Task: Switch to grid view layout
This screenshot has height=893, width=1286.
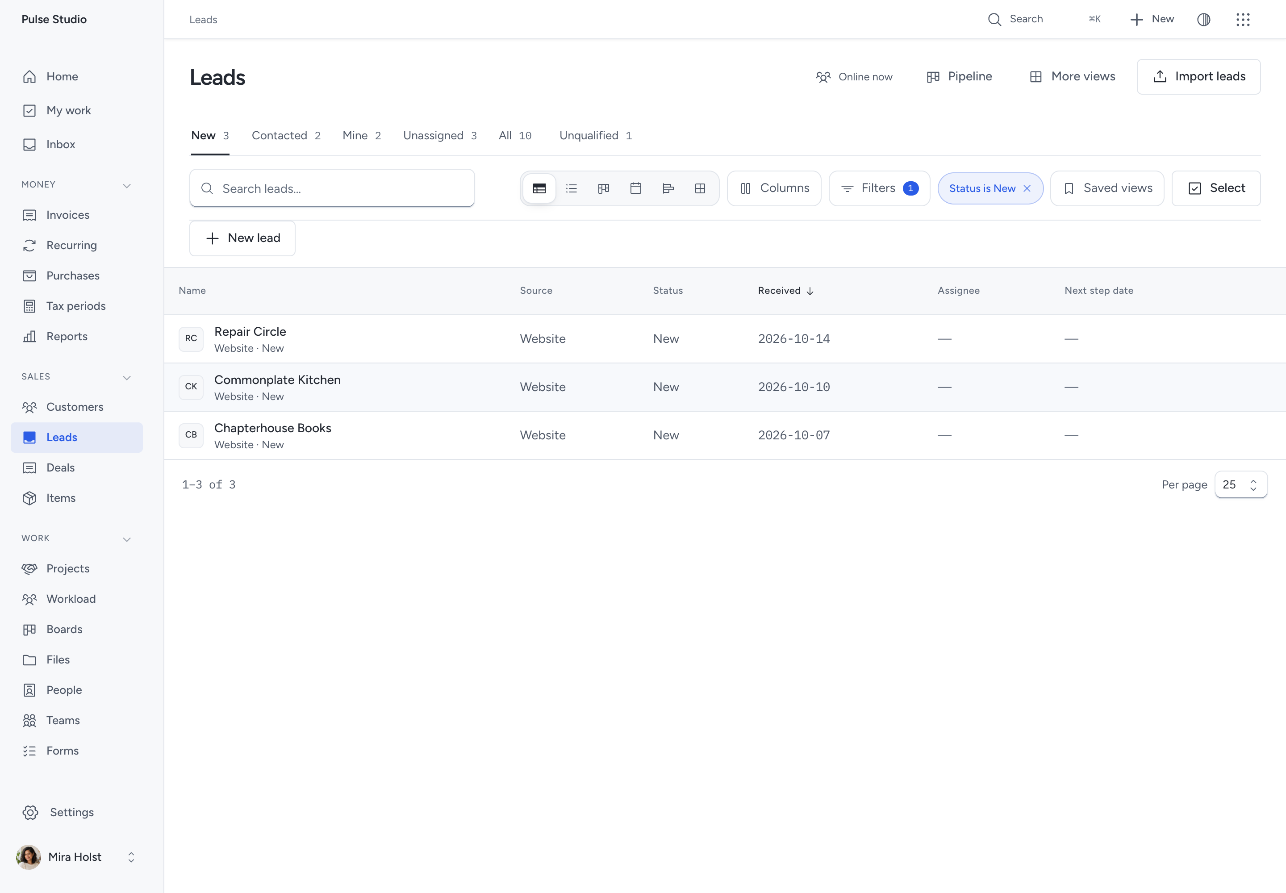Action: [x=700, y=188]
